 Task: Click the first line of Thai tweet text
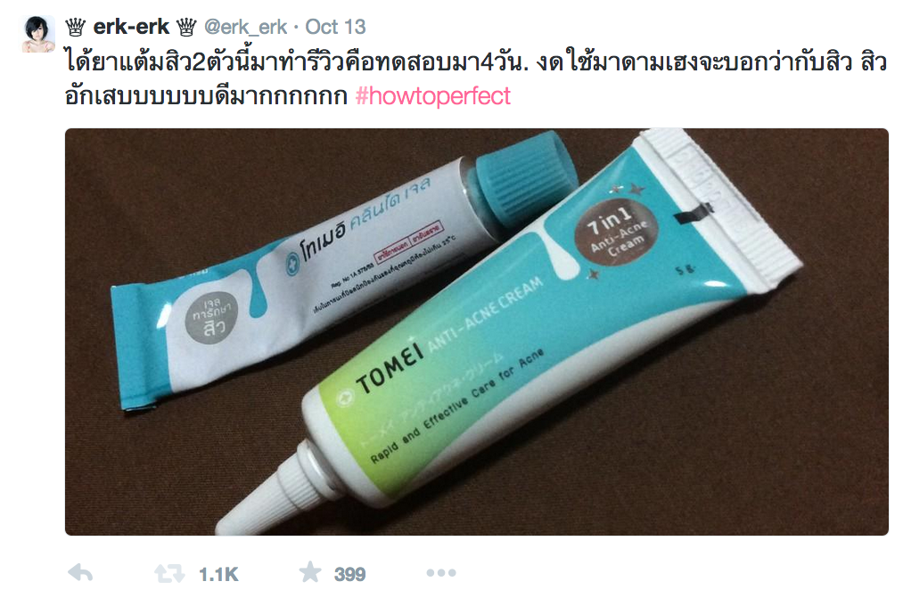476,61
